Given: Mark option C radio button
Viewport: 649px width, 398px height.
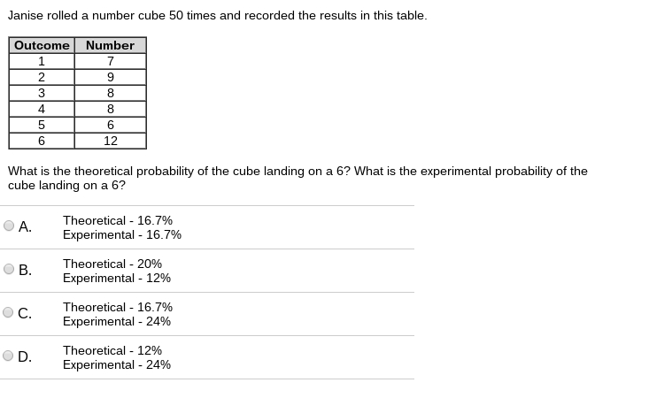Looking at the screenshot, I should point(8,312).
